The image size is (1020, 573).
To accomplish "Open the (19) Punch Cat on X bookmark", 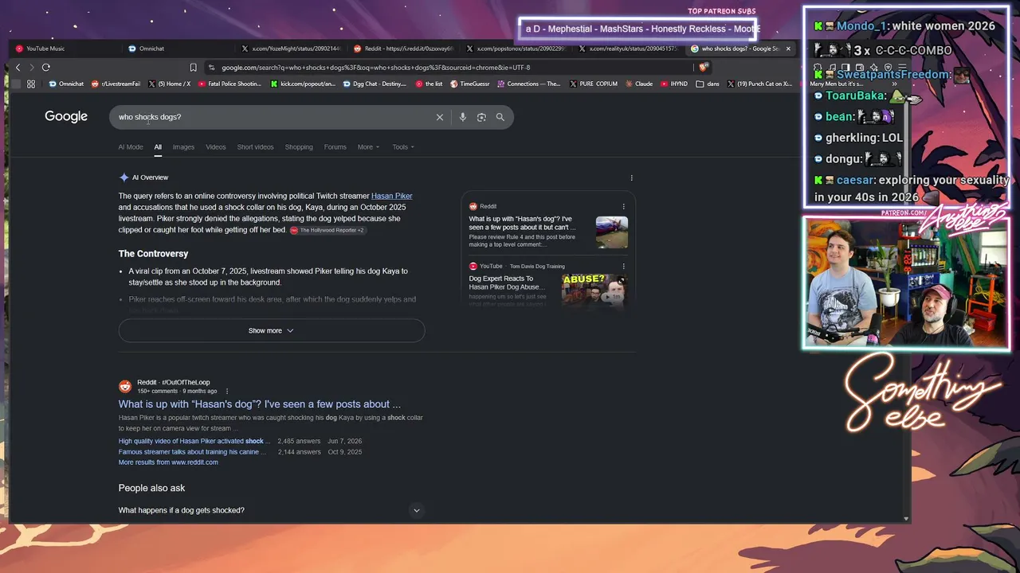I will 759,84.
